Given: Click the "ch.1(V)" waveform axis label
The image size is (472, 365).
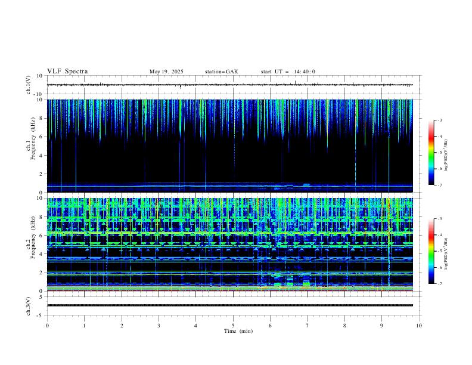Looking at the screenshot, I should pos(29,85).
